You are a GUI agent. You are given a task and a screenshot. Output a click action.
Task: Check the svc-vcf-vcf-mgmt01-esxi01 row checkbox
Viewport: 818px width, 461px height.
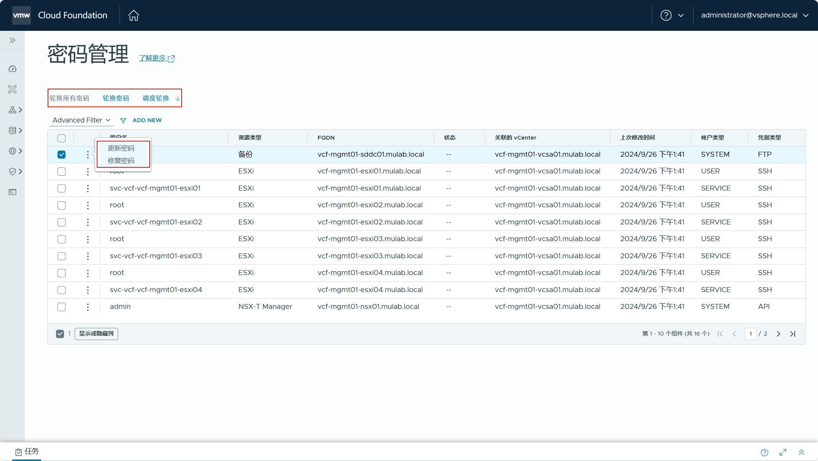[61, 188]
